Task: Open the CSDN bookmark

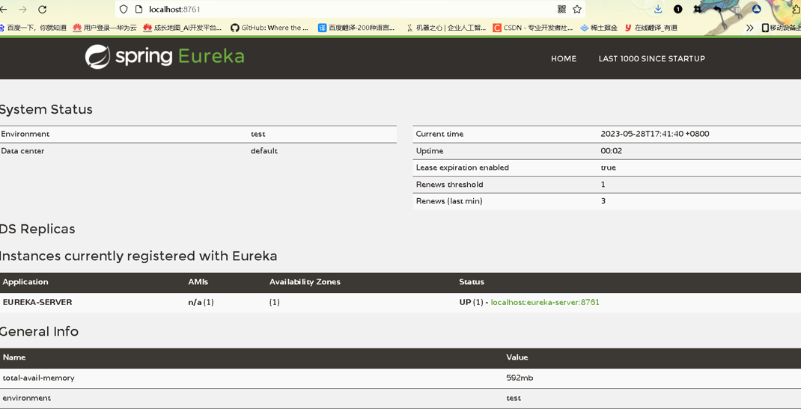Action: (x=533, y=28)
